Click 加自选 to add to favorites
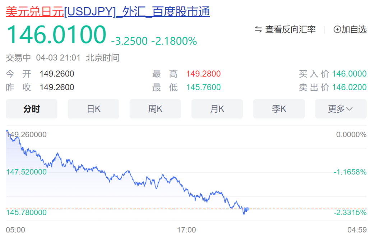Viewport: 388px width, 237px height. coord(354,29)
